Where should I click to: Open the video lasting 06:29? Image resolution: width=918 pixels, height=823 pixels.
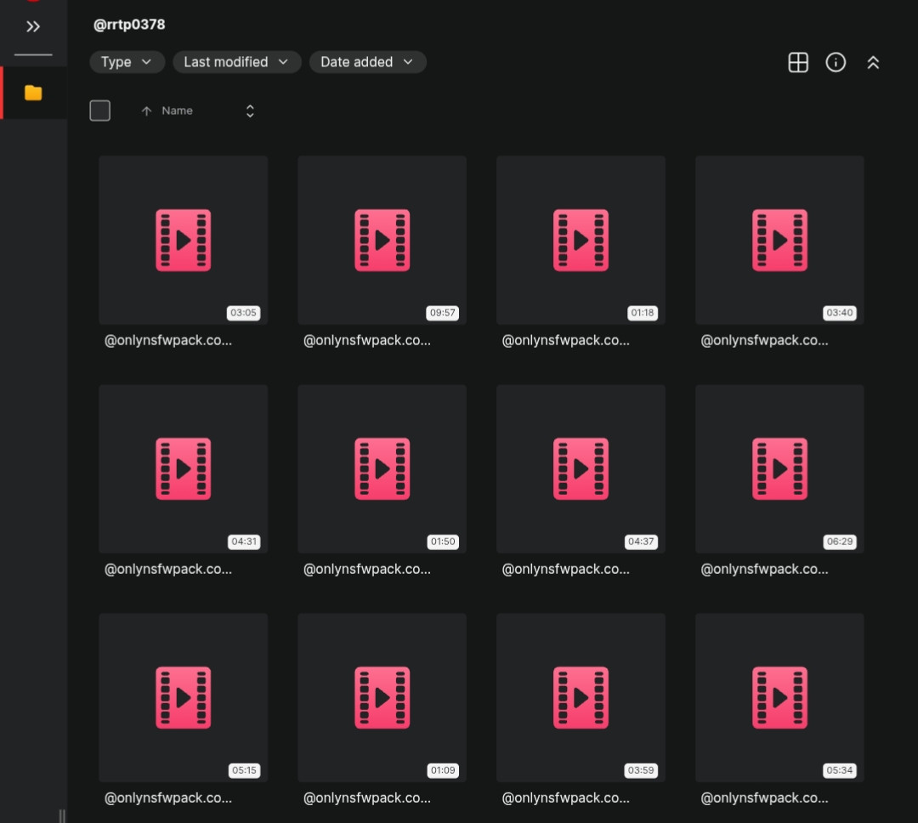tap(779, 468)
